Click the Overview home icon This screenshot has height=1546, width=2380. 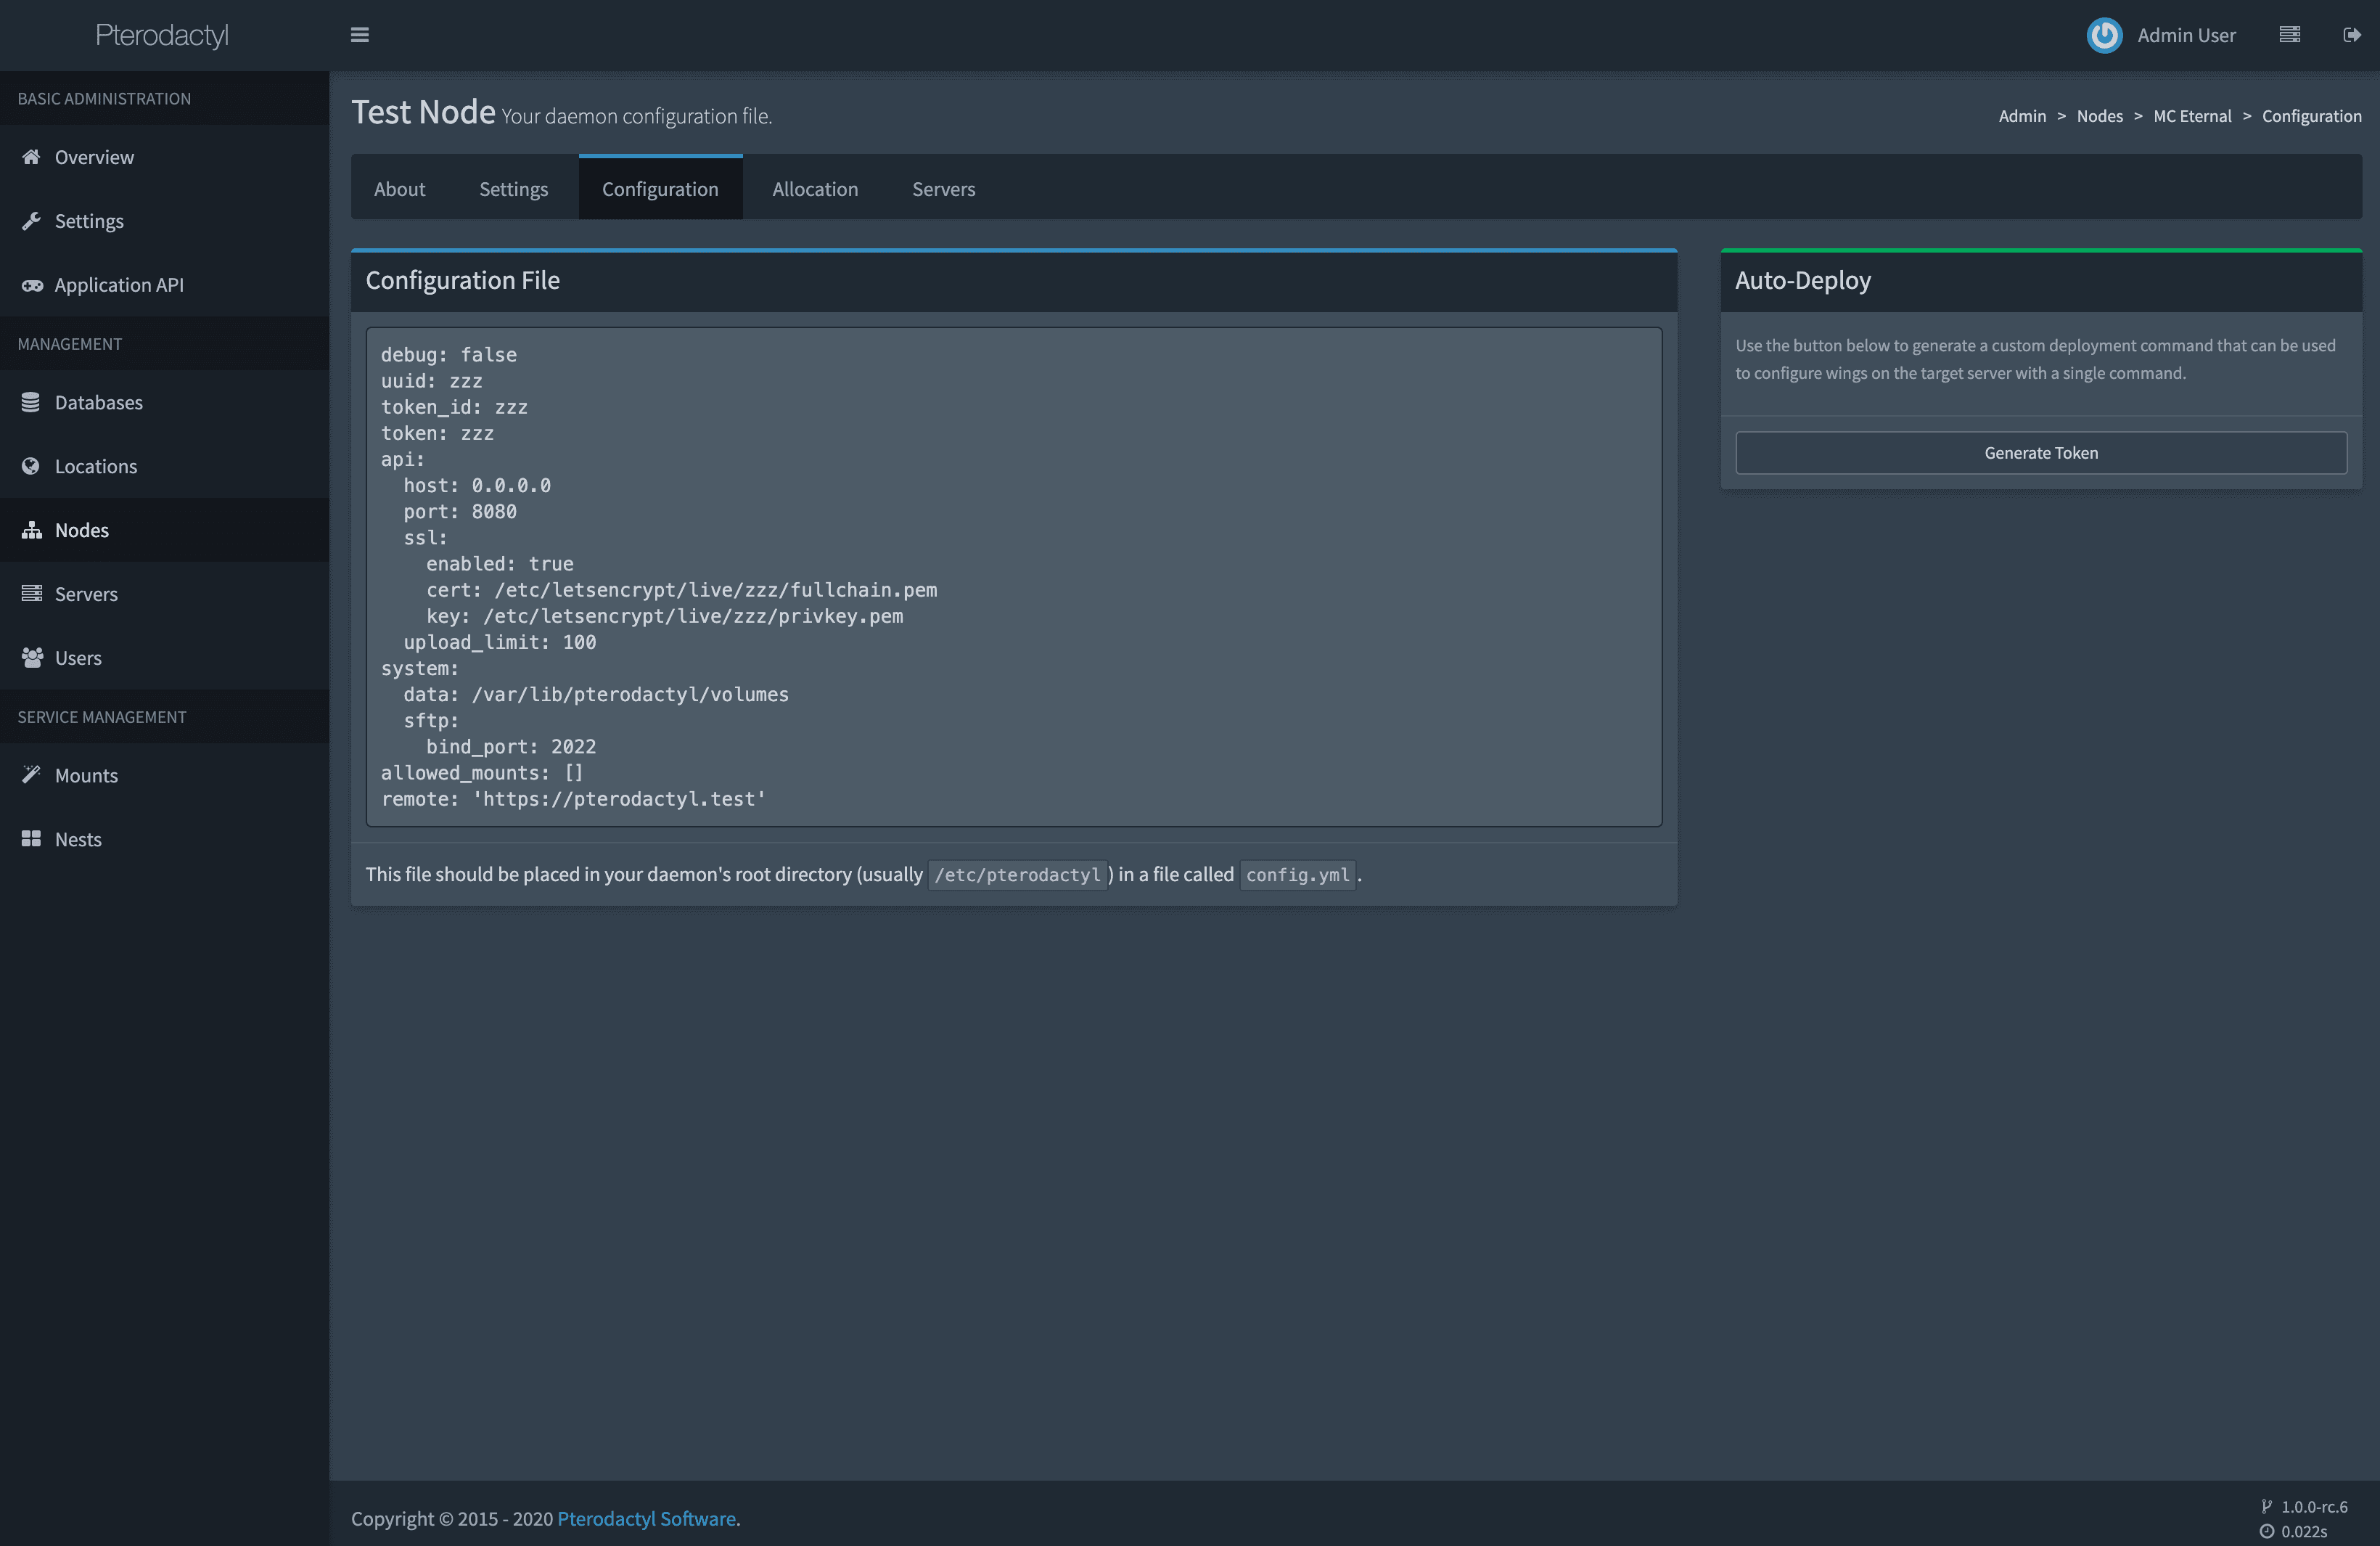coord(32,157)
